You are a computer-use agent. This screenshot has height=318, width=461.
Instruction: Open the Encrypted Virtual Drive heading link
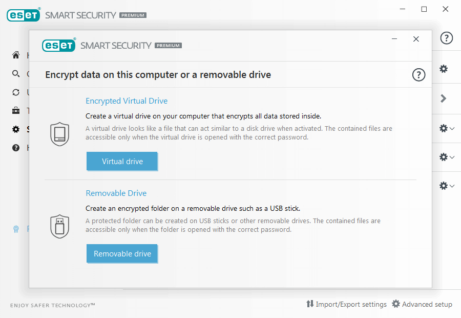[126, 101]
